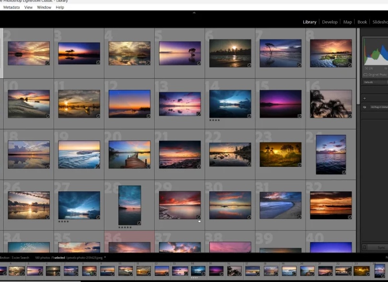Click the metadata badge on grid photo 5

pyautogui.click(x=199, y=63)
